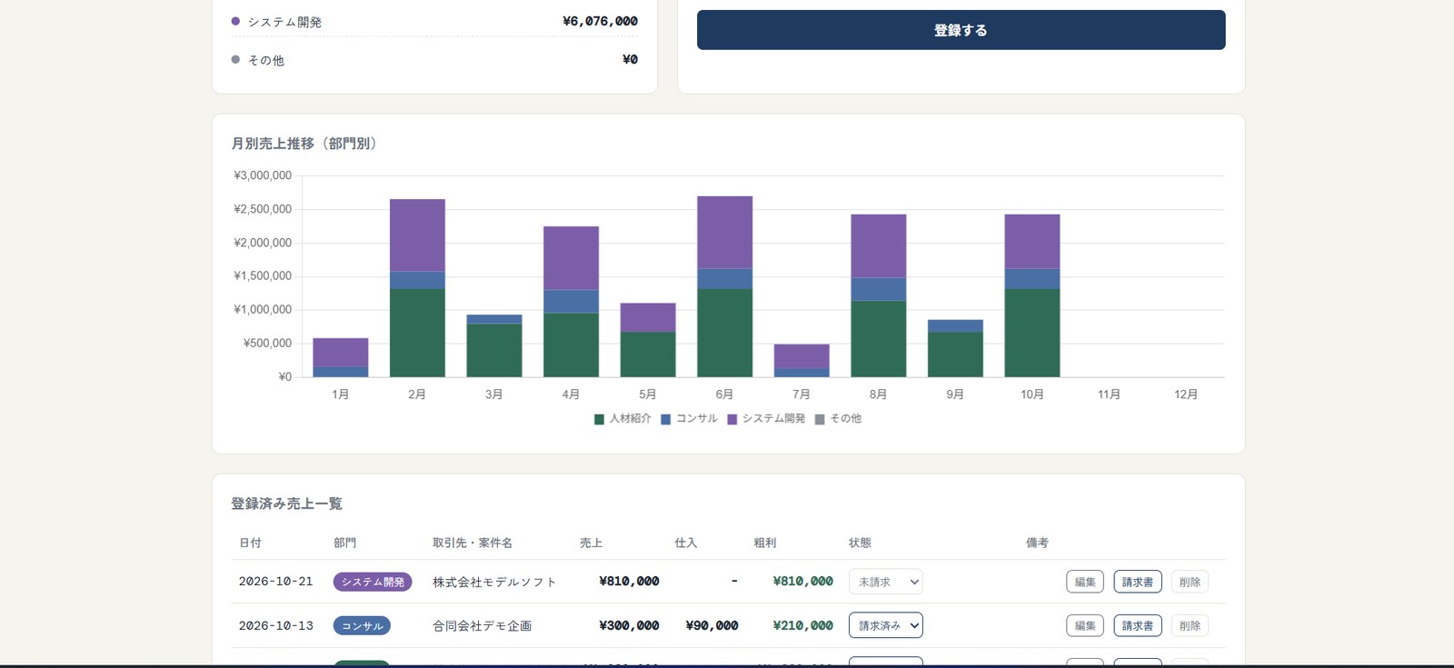Delete the 合同会社デモ企画 row
This screenshot has width=1454, height=668.
click(x=1190, y=625)
